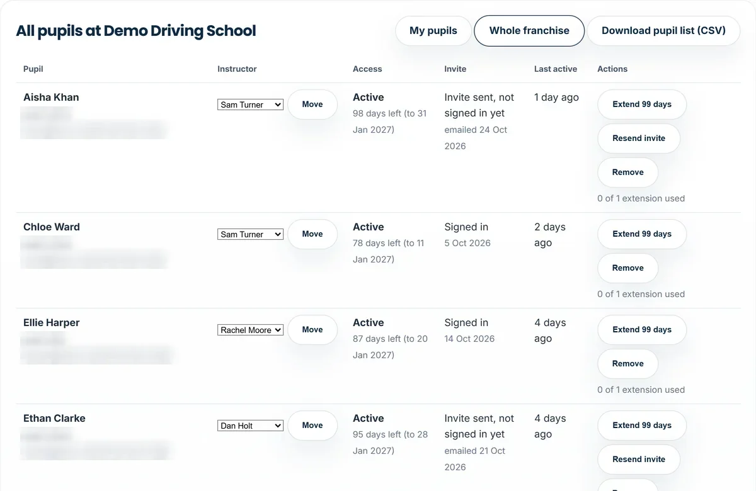Click Chloe Ward's 'Signed in' status

(466, 227)
